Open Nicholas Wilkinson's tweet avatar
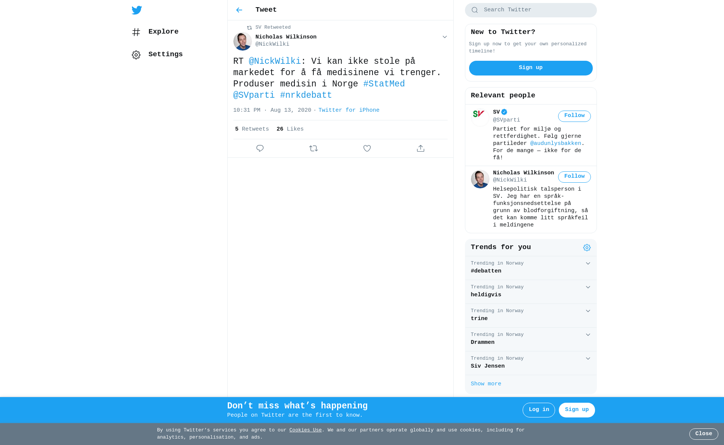 pos(242,41)
